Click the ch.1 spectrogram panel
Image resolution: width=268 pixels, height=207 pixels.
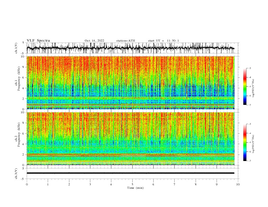pyautogui.click(x=131, y=83)
